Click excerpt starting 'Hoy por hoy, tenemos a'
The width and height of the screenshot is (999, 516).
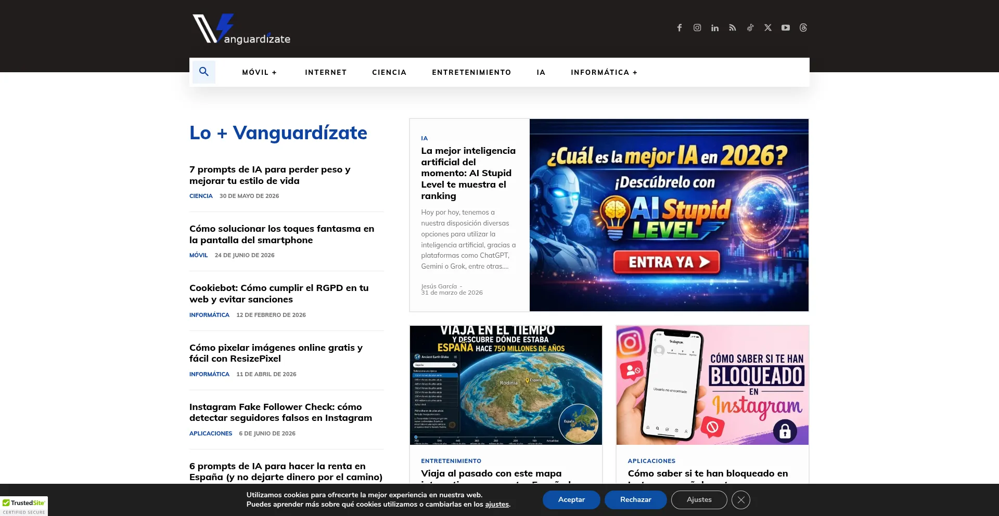468,239
